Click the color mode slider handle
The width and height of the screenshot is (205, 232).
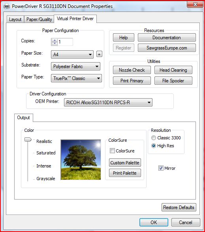click(28, 139)
